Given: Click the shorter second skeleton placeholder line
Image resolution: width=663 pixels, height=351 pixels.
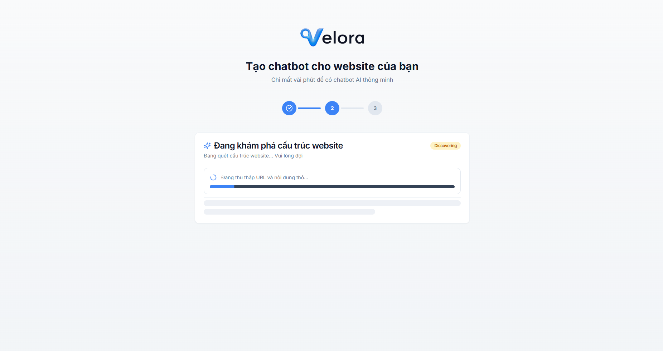Looking at the screenshot, I should point(289,212).
